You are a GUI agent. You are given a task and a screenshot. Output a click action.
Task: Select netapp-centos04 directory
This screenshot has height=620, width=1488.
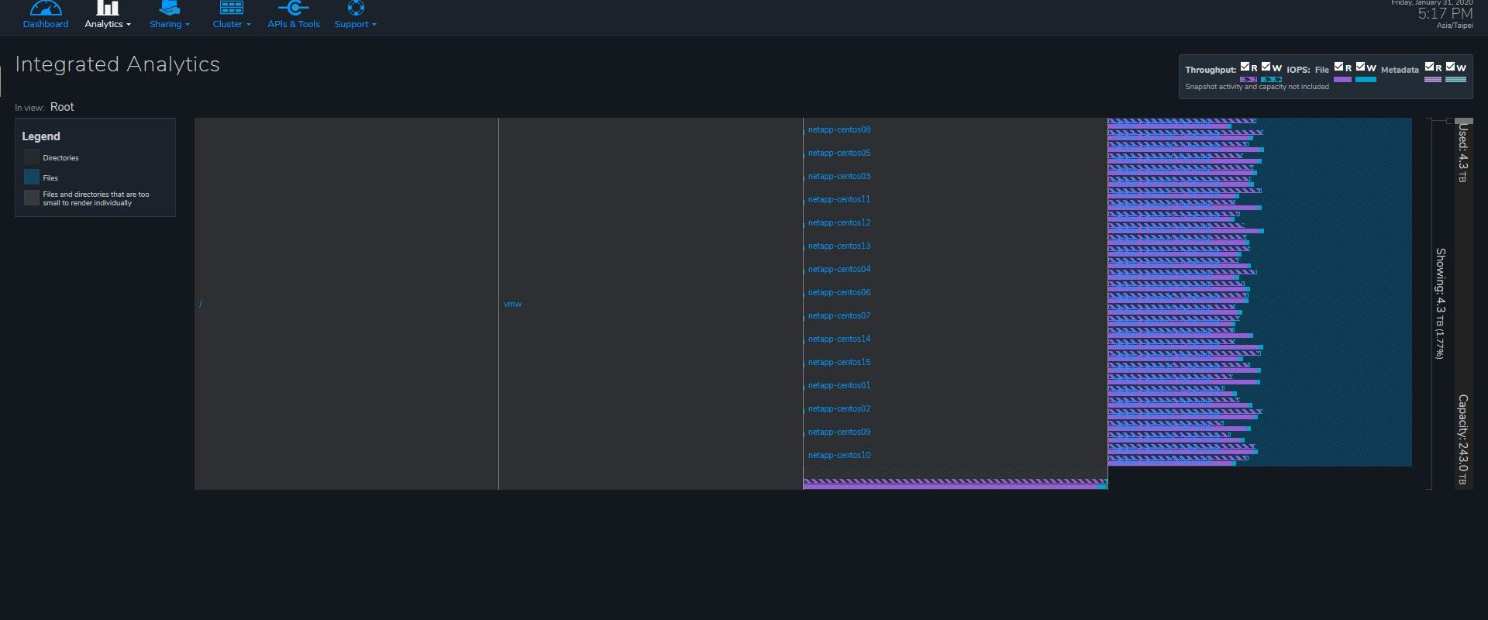pyautogui.click(x=839, y=269)
